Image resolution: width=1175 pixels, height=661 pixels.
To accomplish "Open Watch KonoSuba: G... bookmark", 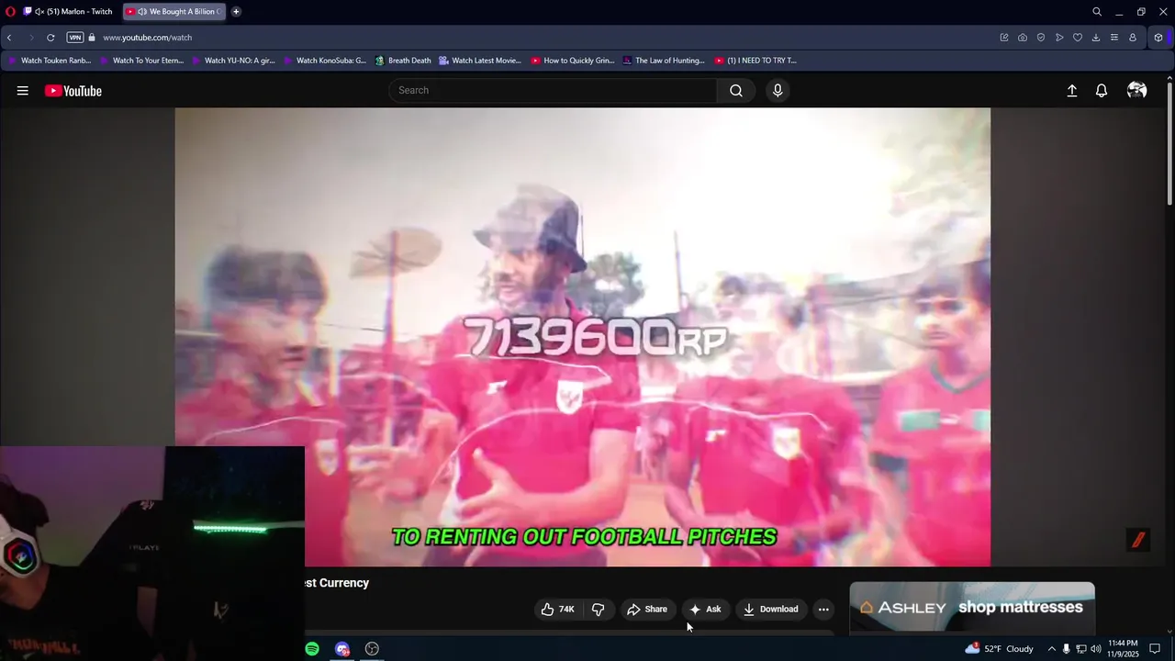I will [x=325, y=61].
